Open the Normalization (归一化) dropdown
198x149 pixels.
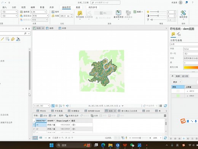click(190, 53)
